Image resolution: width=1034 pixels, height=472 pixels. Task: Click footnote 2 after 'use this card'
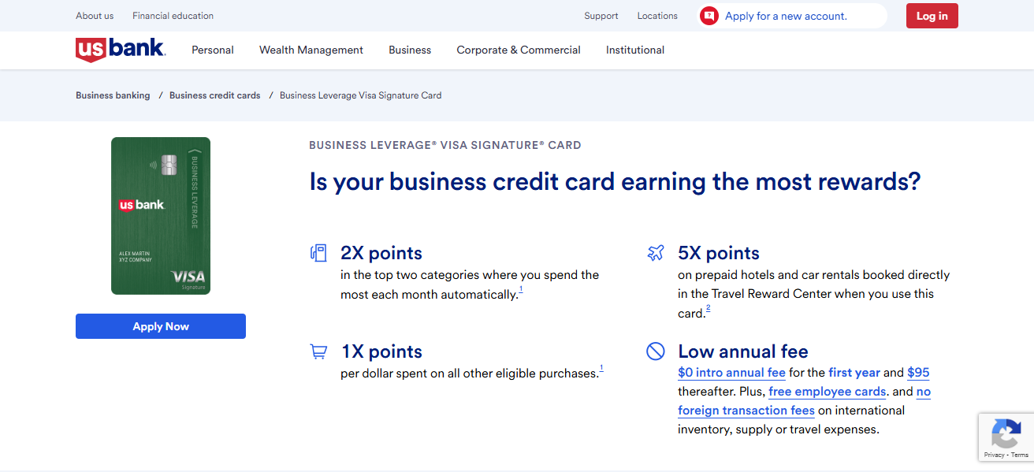click(708, 310)
